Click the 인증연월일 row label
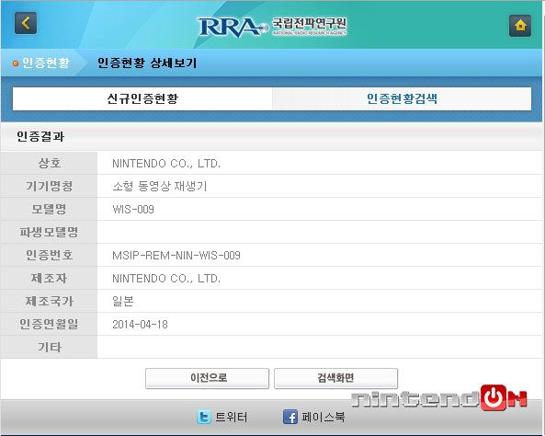This screenshot has height=436, width=545. point(49,325)
